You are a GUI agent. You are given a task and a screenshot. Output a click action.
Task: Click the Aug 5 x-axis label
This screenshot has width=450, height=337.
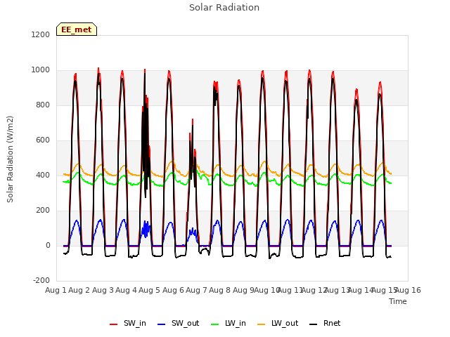(149, 290)
